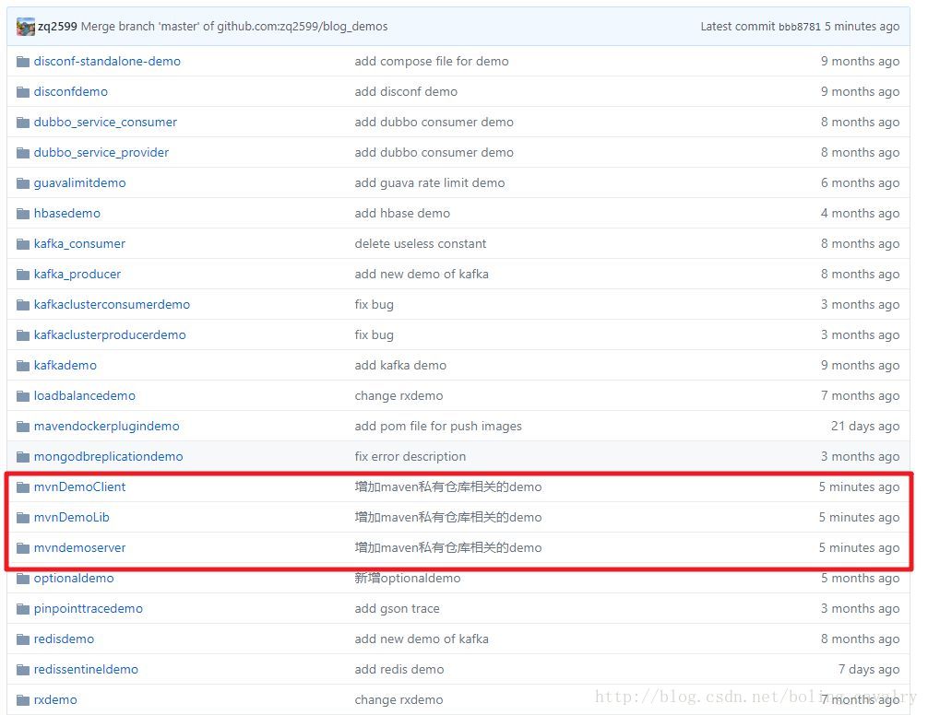Click commit message 'add redis demo'
The image size is (928, 715).
coord(399,670)
